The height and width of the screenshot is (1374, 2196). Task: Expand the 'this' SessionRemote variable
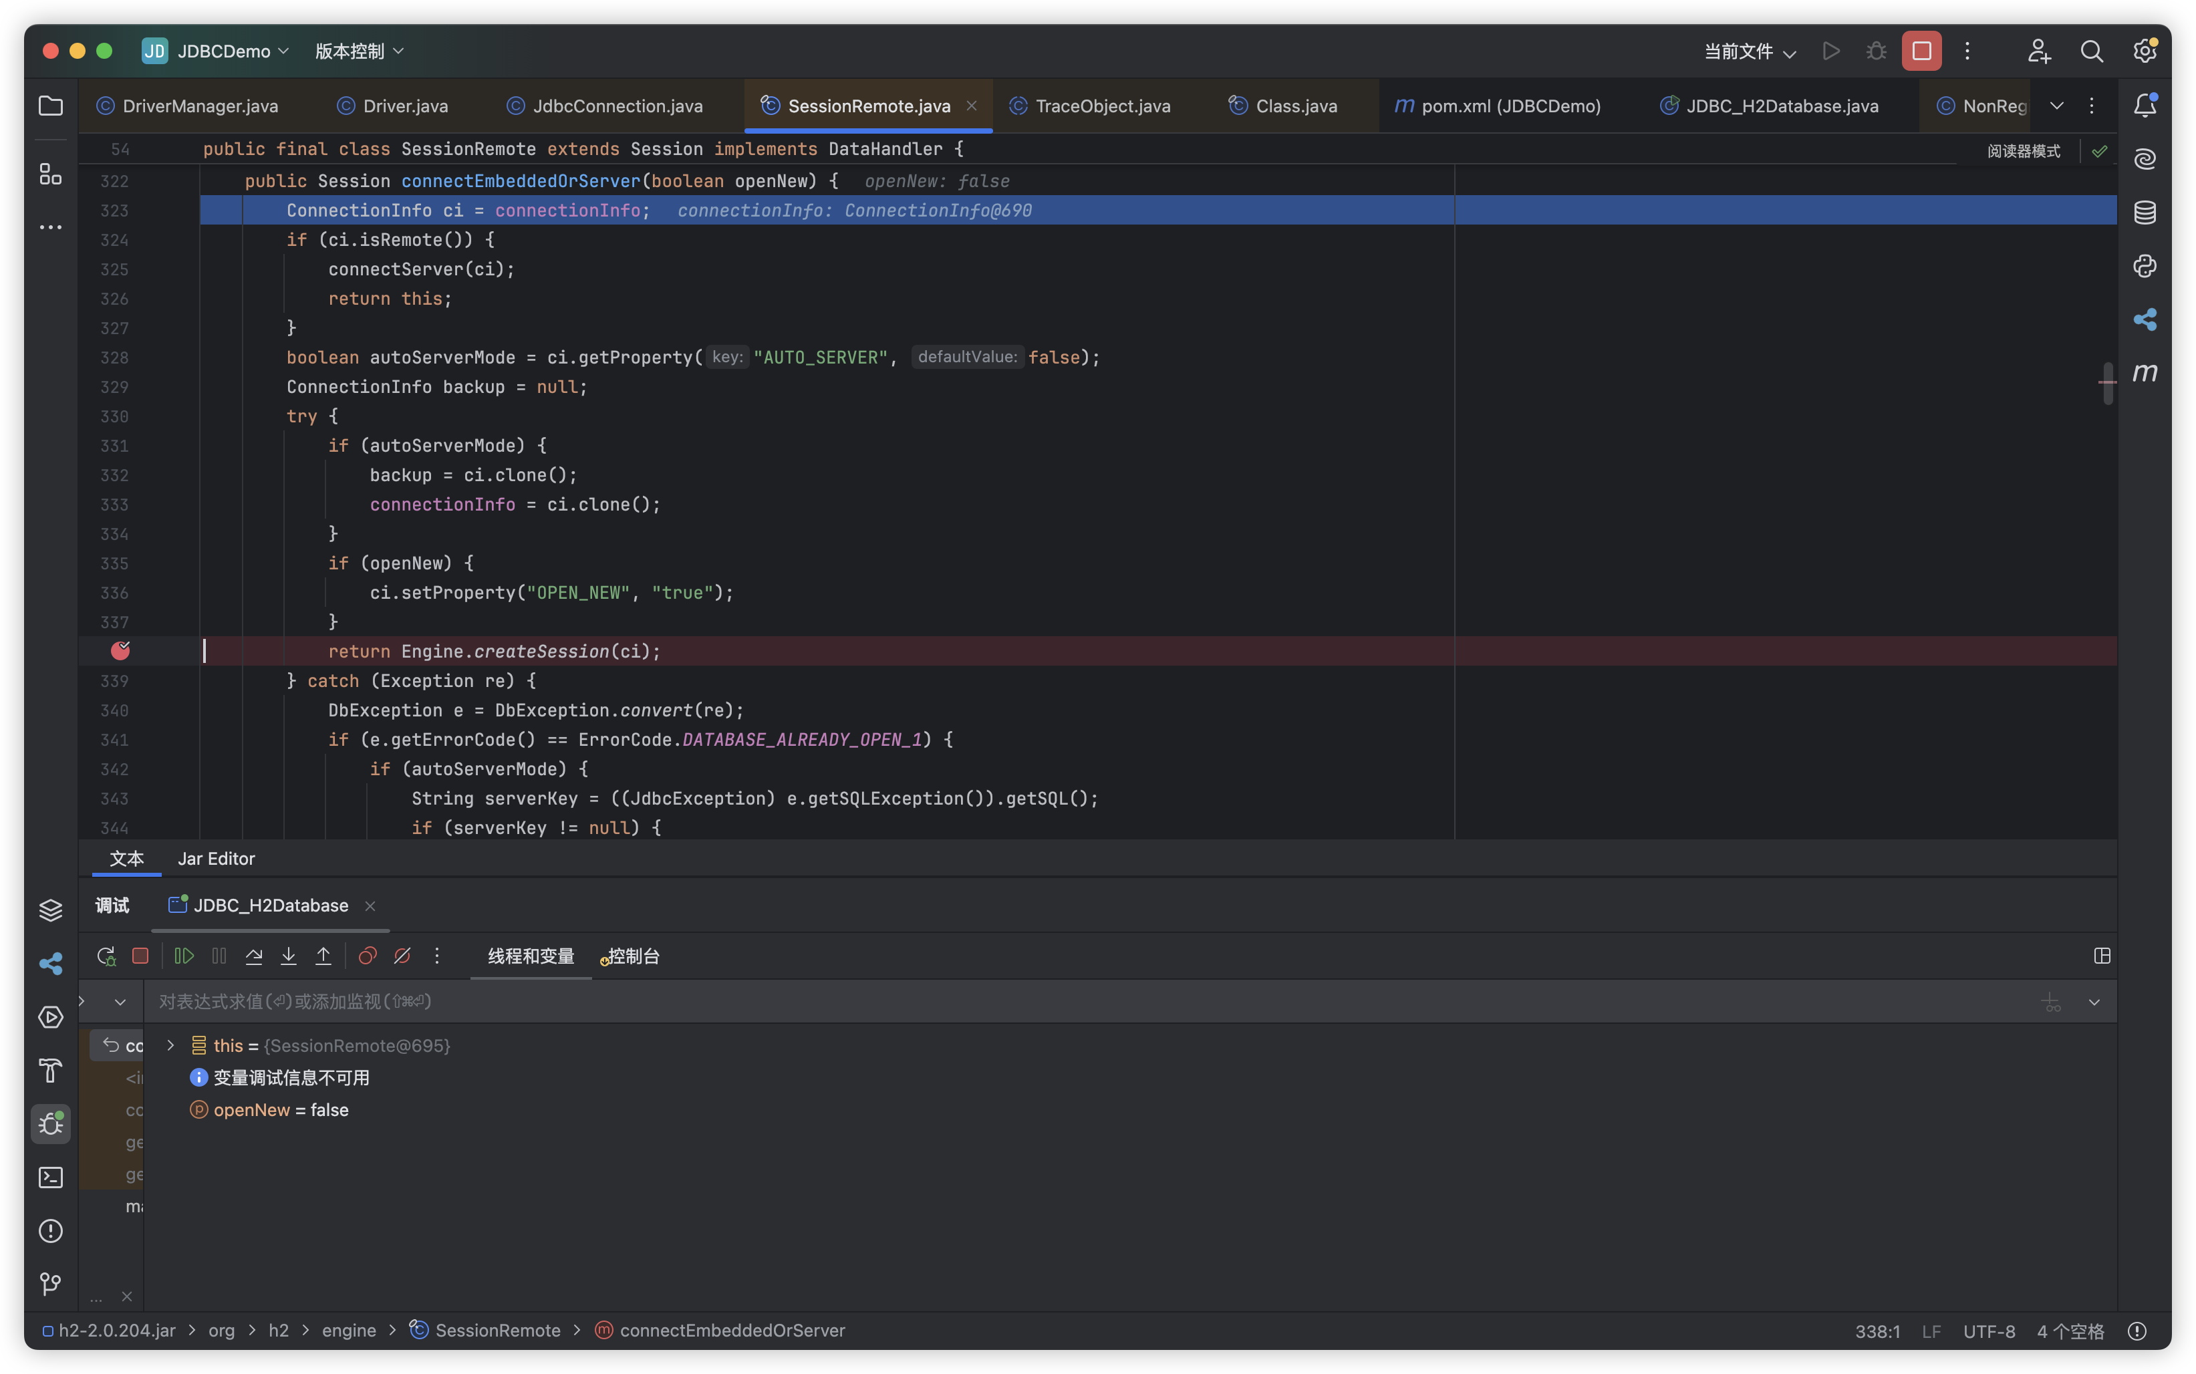170,1046
